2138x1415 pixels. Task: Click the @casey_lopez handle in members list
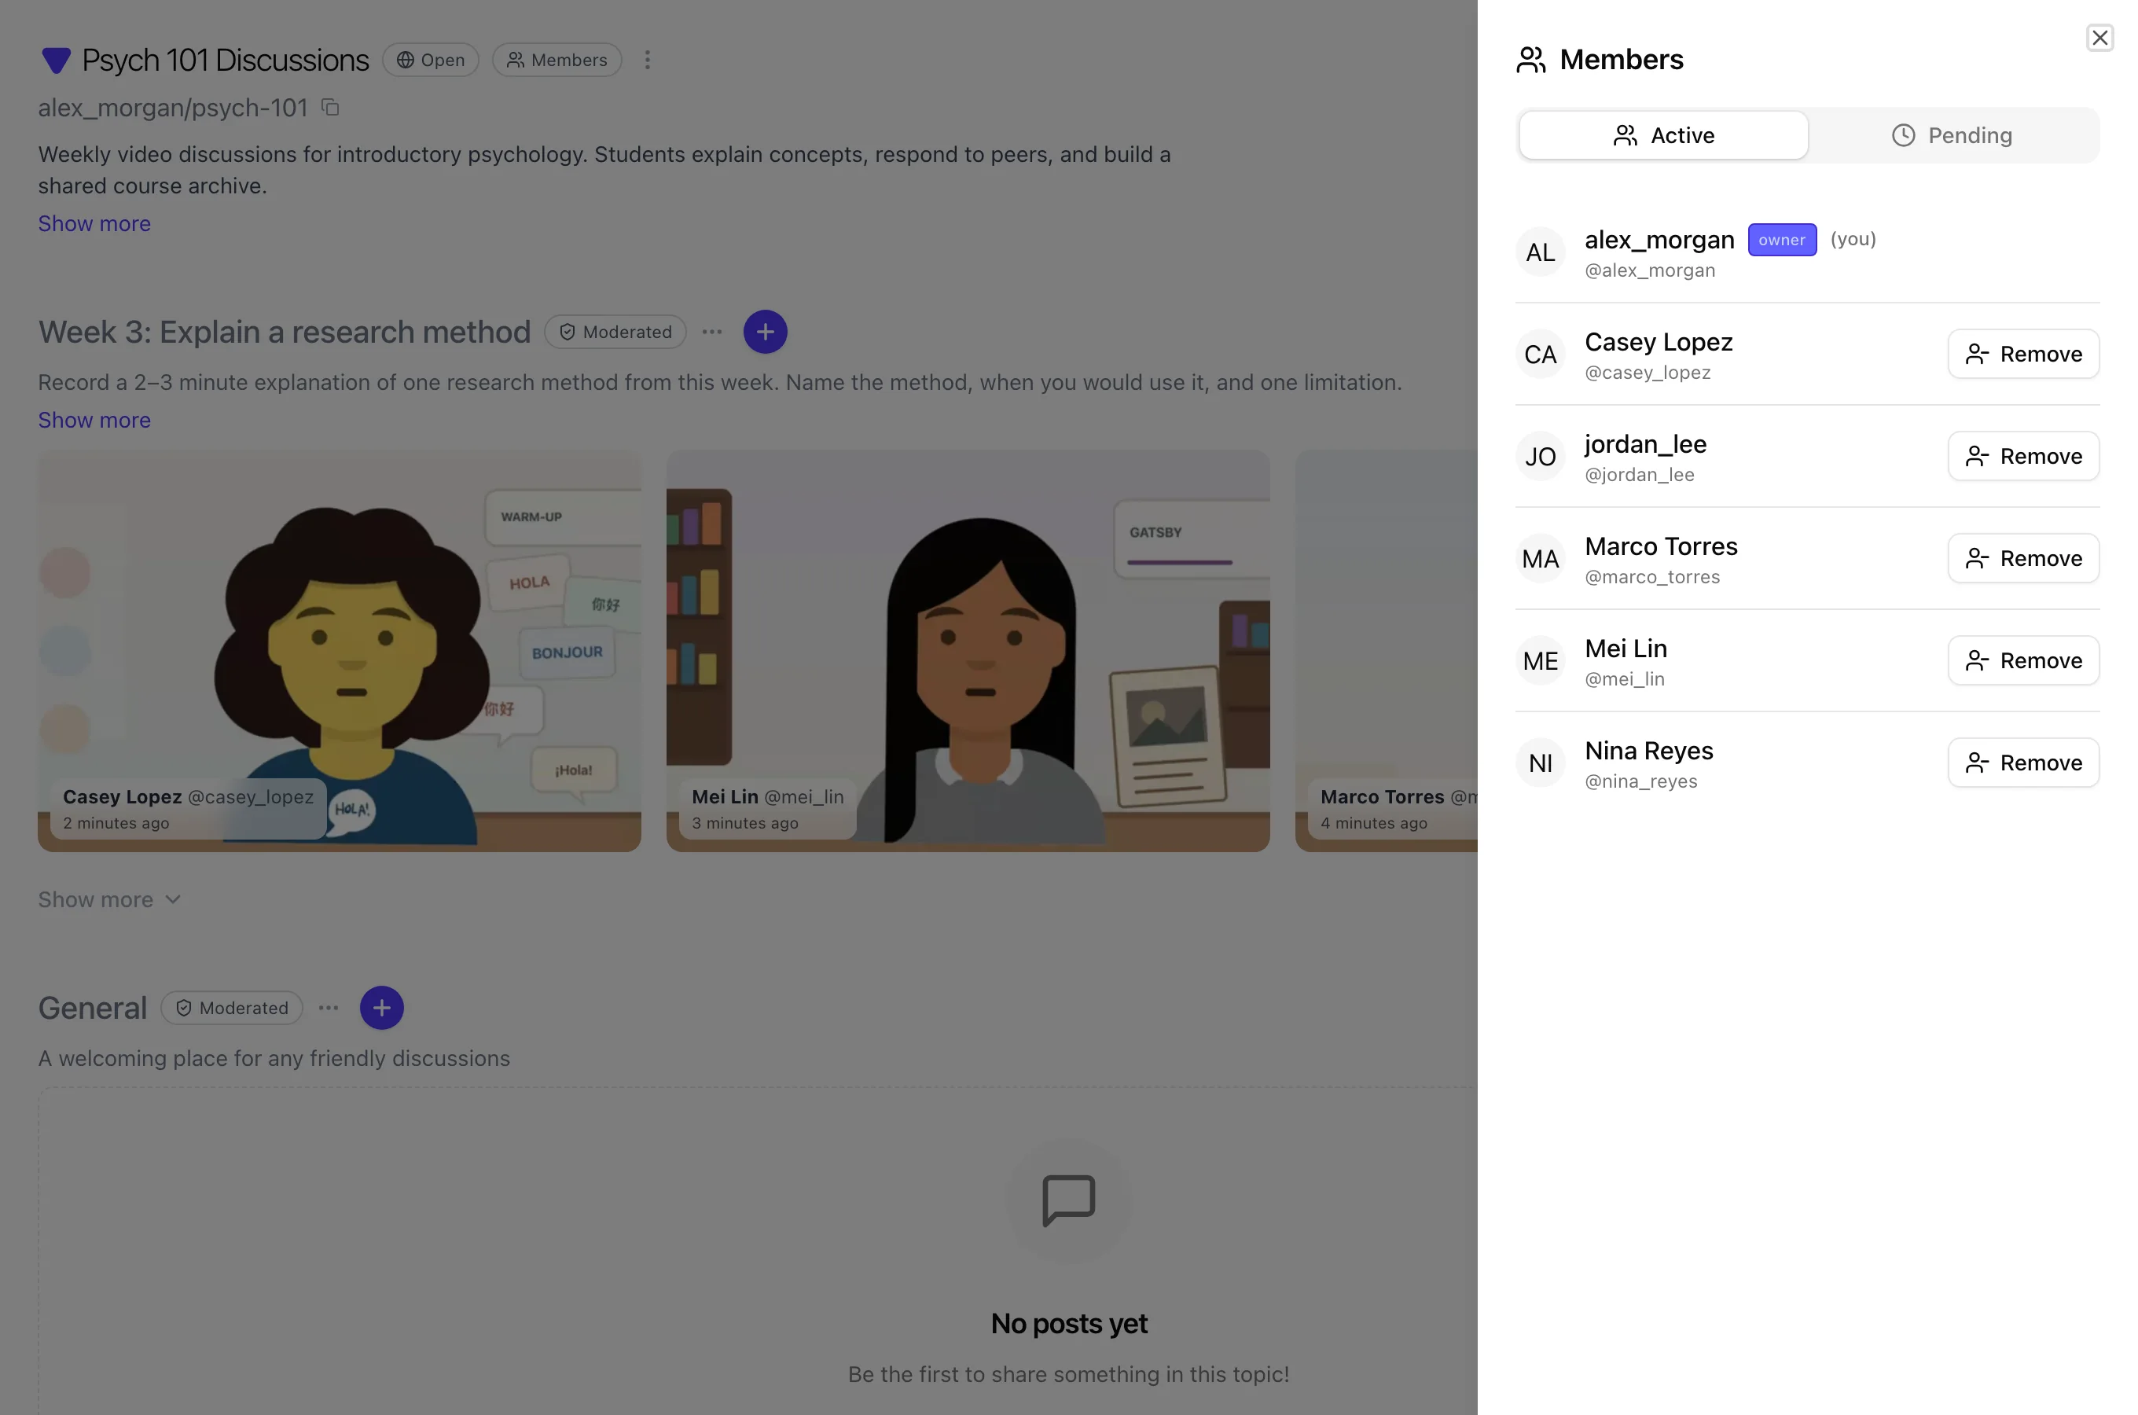coord(1648,373)
